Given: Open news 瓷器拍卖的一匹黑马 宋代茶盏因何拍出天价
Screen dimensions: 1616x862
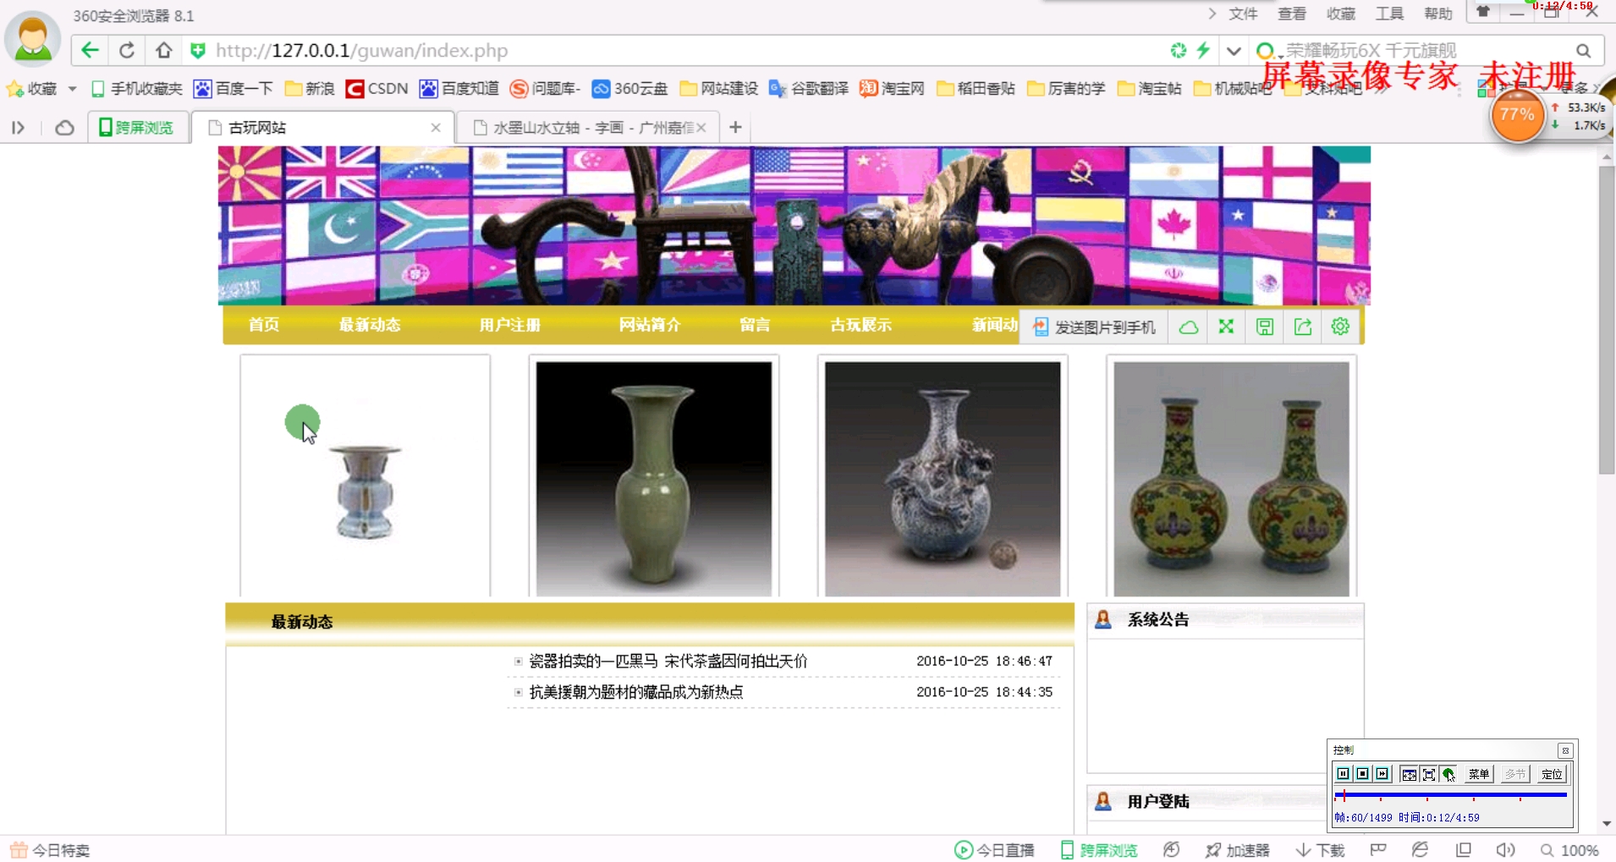Looking at the screenshot, I should click(x=668, y=662).
